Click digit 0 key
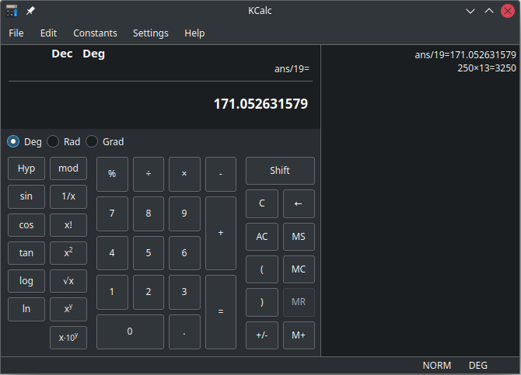Viewport: 521px width, 375px height. pos(130,332)
